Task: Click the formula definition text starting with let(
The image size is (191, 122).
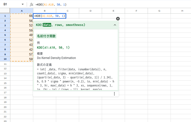Action: tap(76, 79)
